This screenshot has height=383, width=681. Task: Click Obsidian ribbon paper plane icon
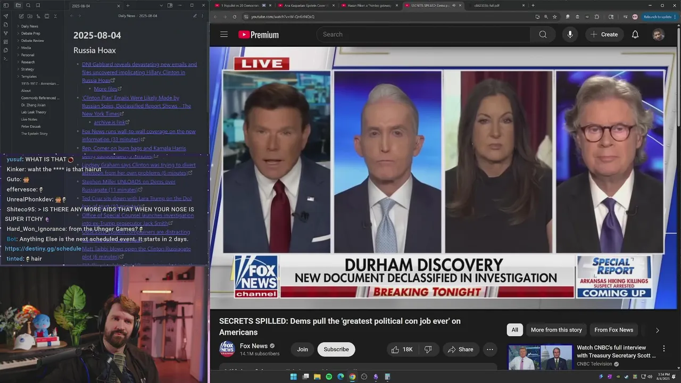pyautogui.click(x=6, y=16)
